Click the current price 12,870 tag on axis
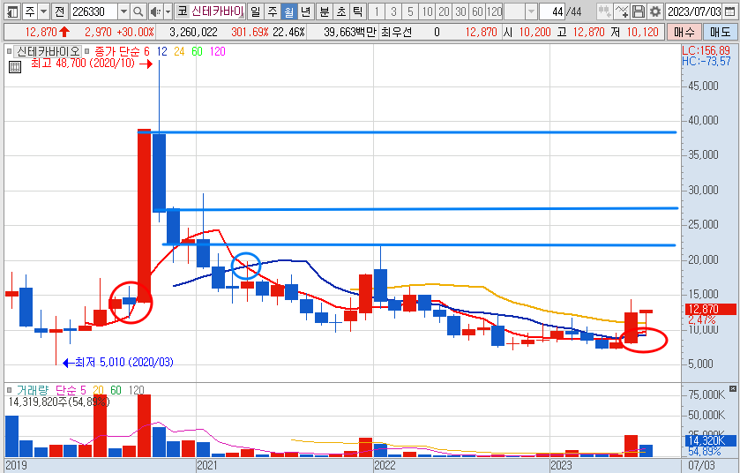The height and width of the screenshot is (473, 740). tap(710, 309)
